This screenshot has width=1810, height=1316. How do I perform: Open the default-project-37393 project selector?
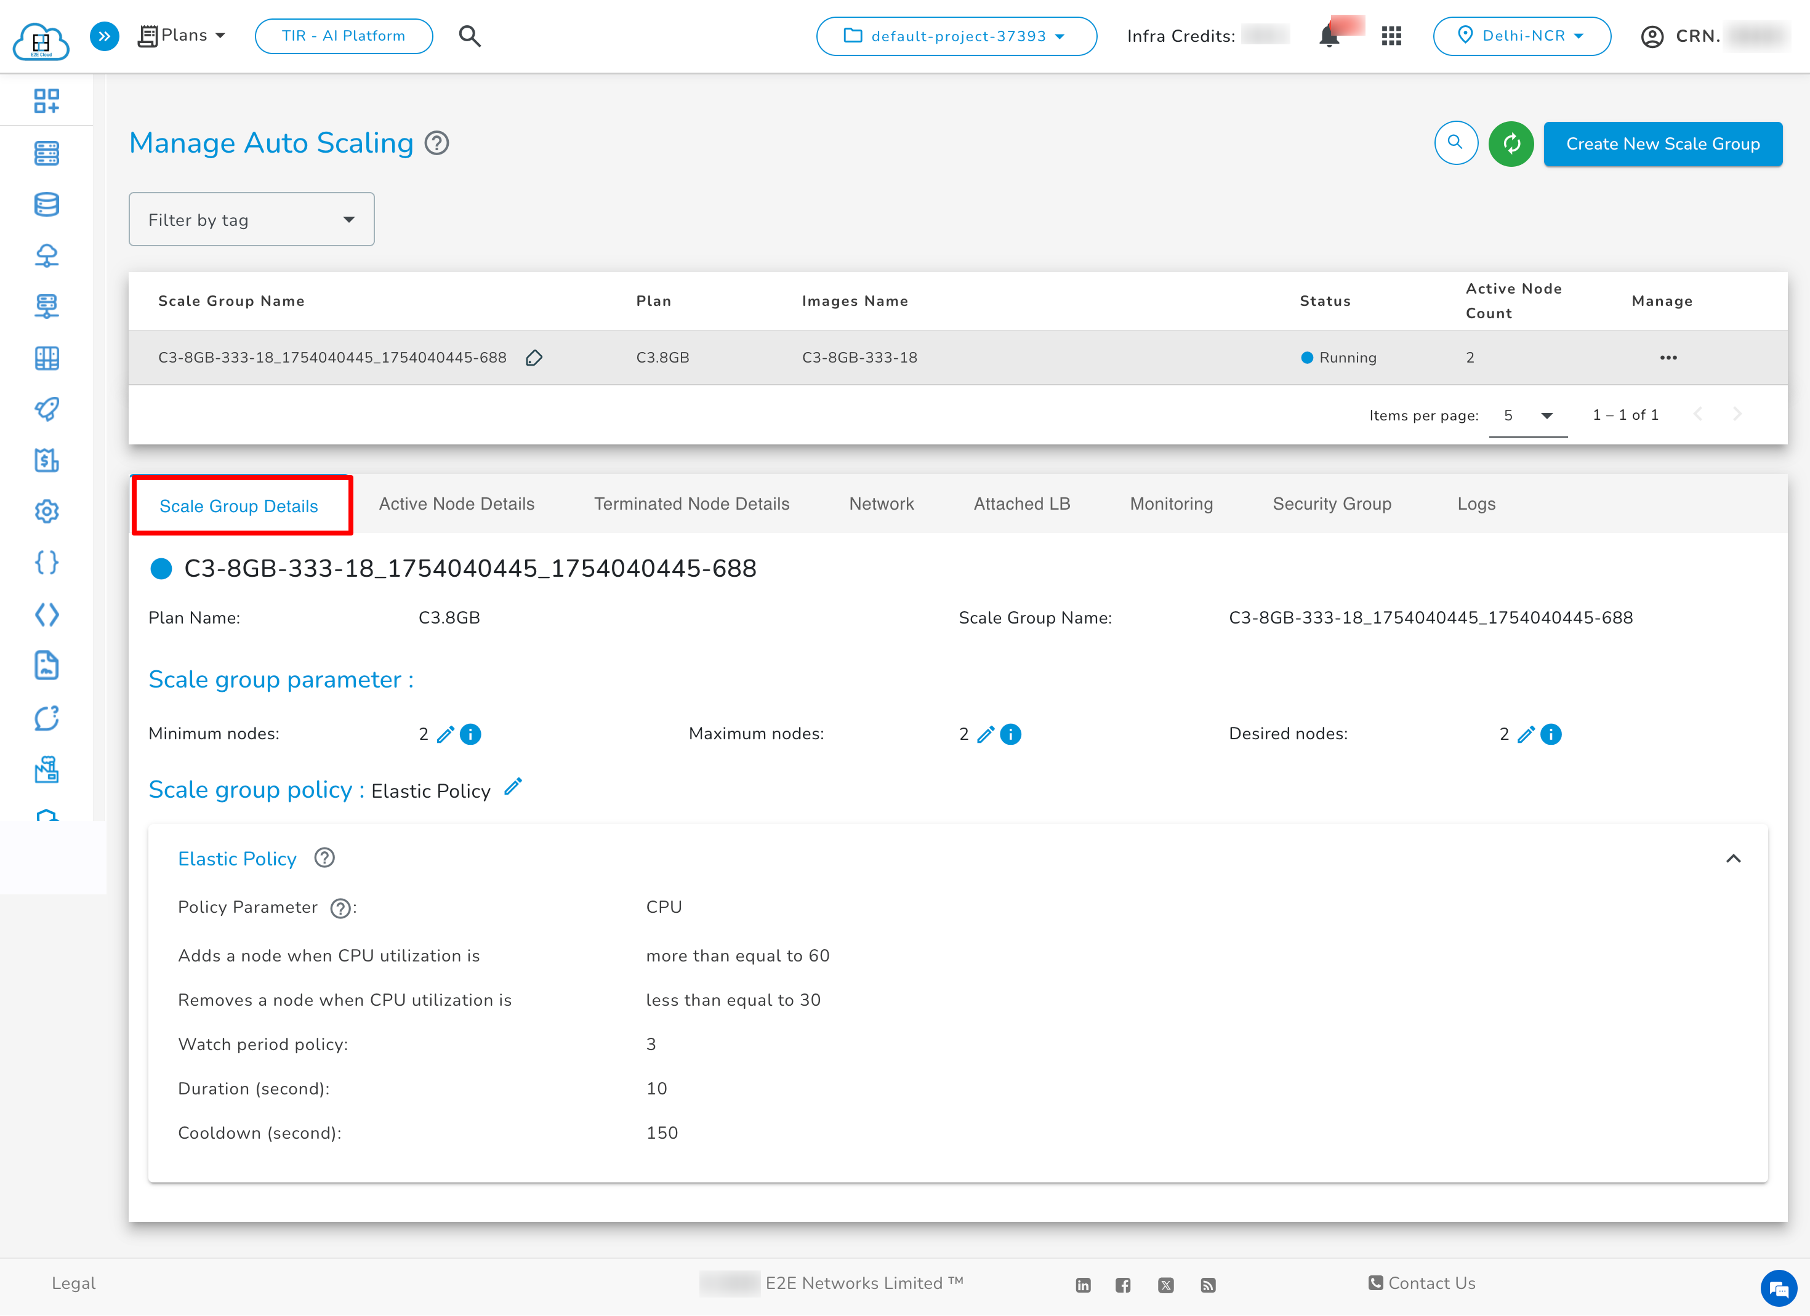pyautogui.click(x=956, y=36)
